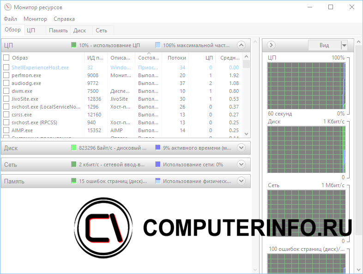The height and width of the screenshot is (274, 363).
Task: Sort by the Состоя... column header
Action: click(148, 58)
